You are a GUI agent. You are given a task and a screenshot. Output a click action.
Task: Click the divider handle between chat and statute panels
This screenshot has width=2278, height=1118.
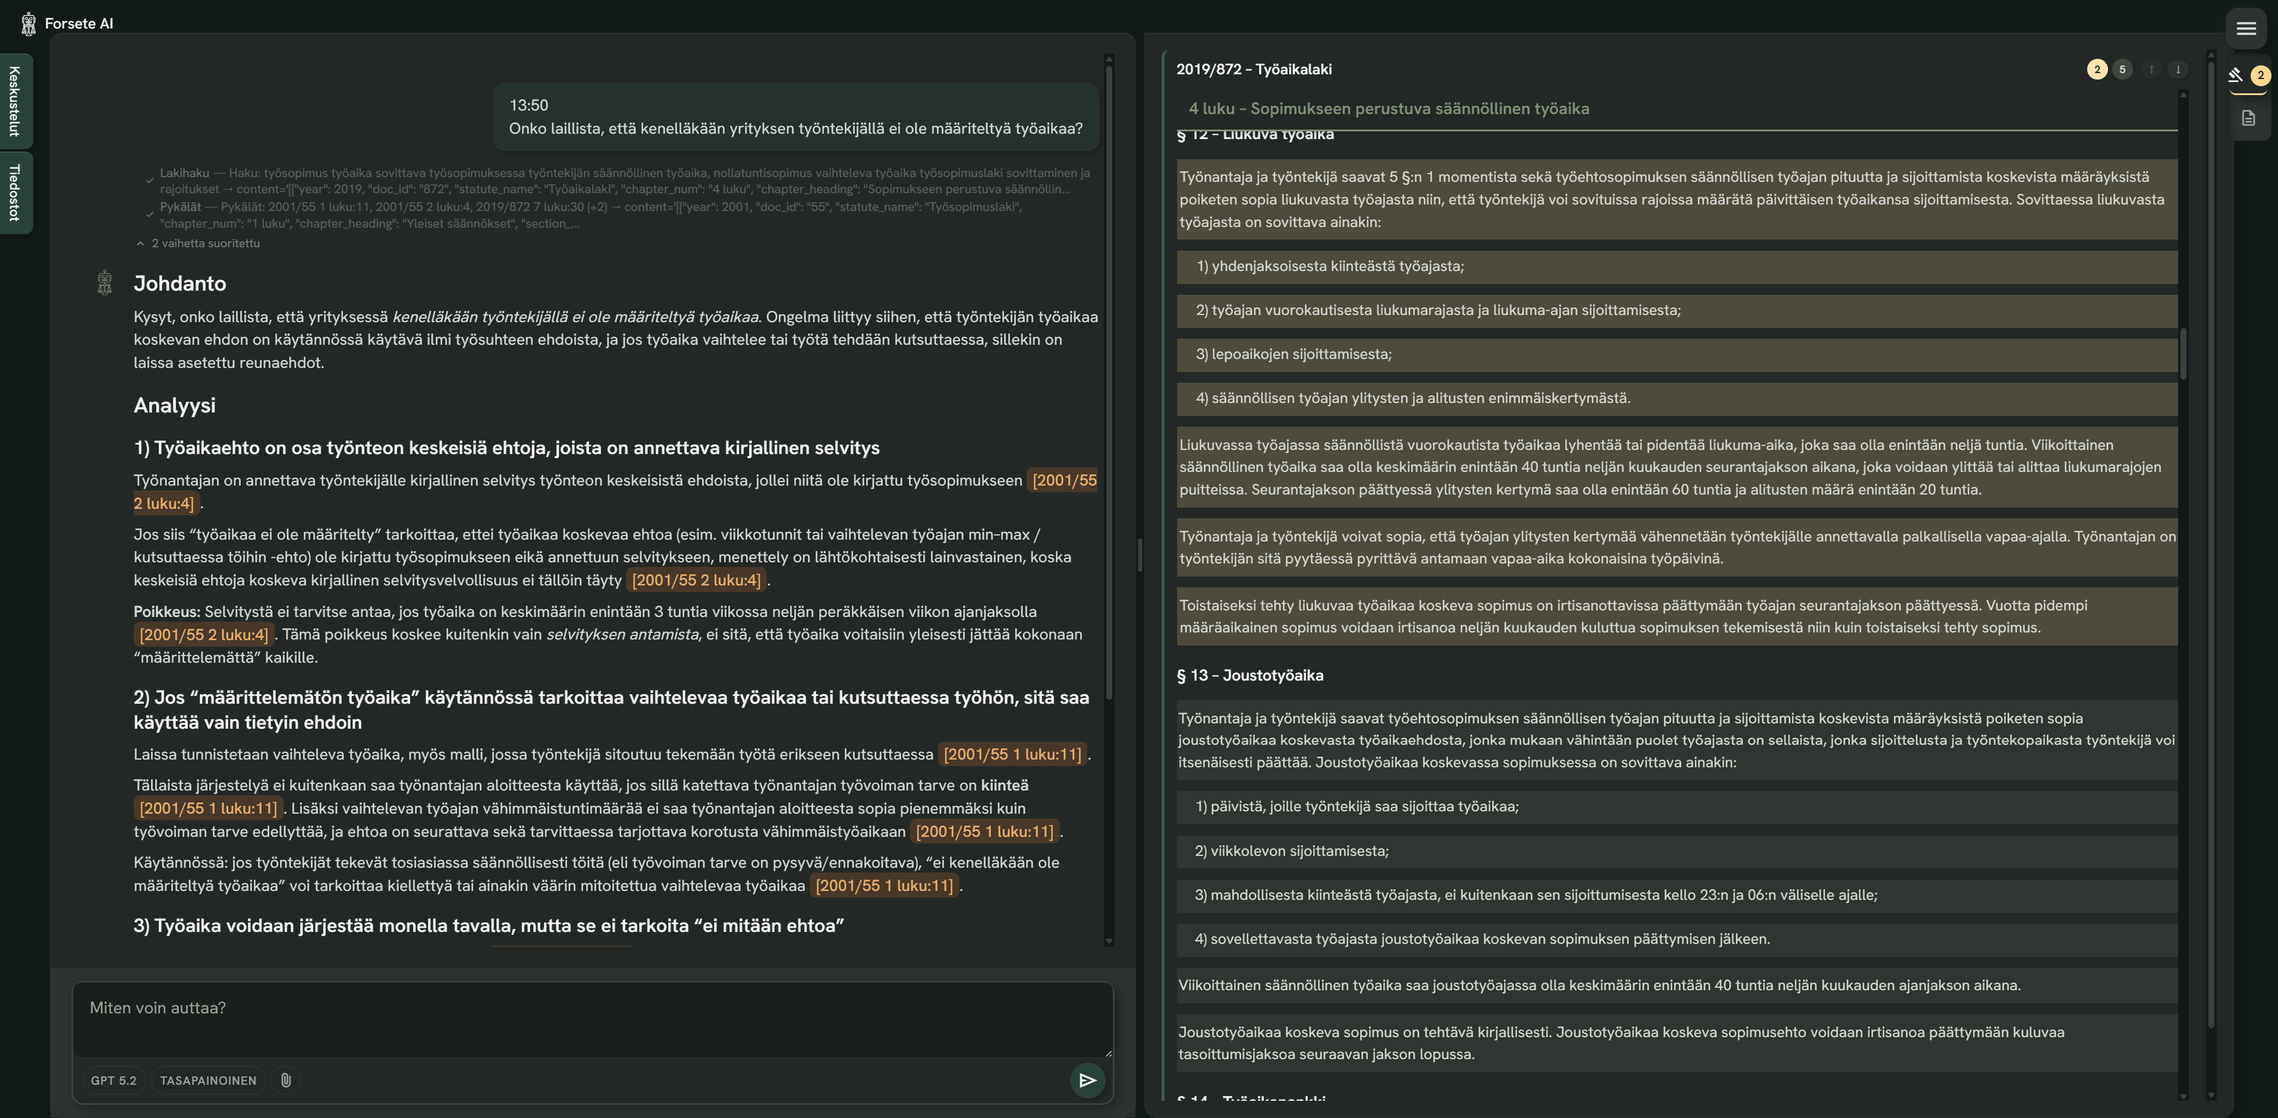tap(1139, 555)
